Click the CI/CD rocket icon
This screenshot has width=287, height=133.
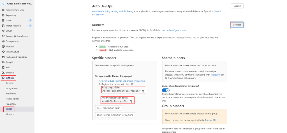pyautogui.click(x=3, y=31)
